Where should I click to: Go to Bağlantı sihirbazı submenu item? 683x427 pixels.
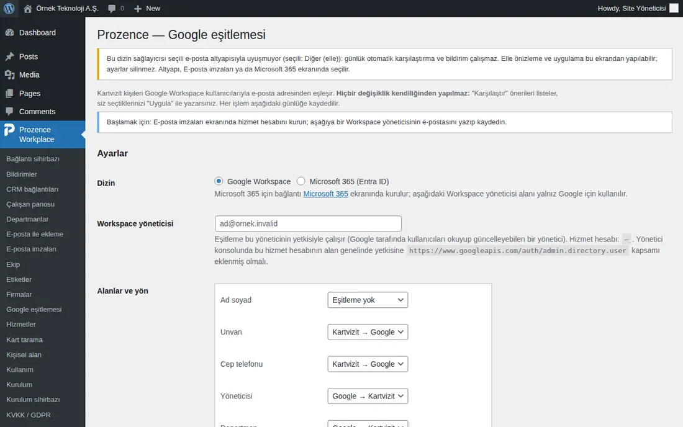(33, 159)
